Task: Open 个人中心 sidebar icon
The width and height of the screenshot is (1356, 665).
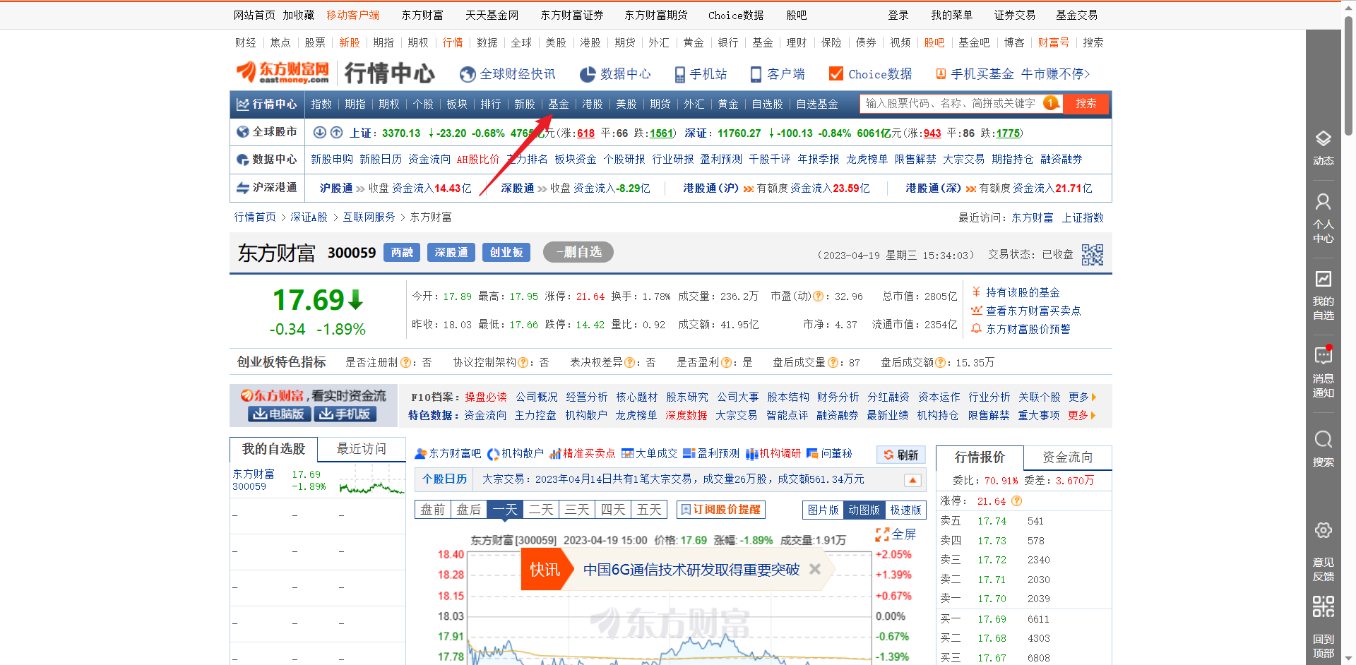Action: pos(1324,218)
